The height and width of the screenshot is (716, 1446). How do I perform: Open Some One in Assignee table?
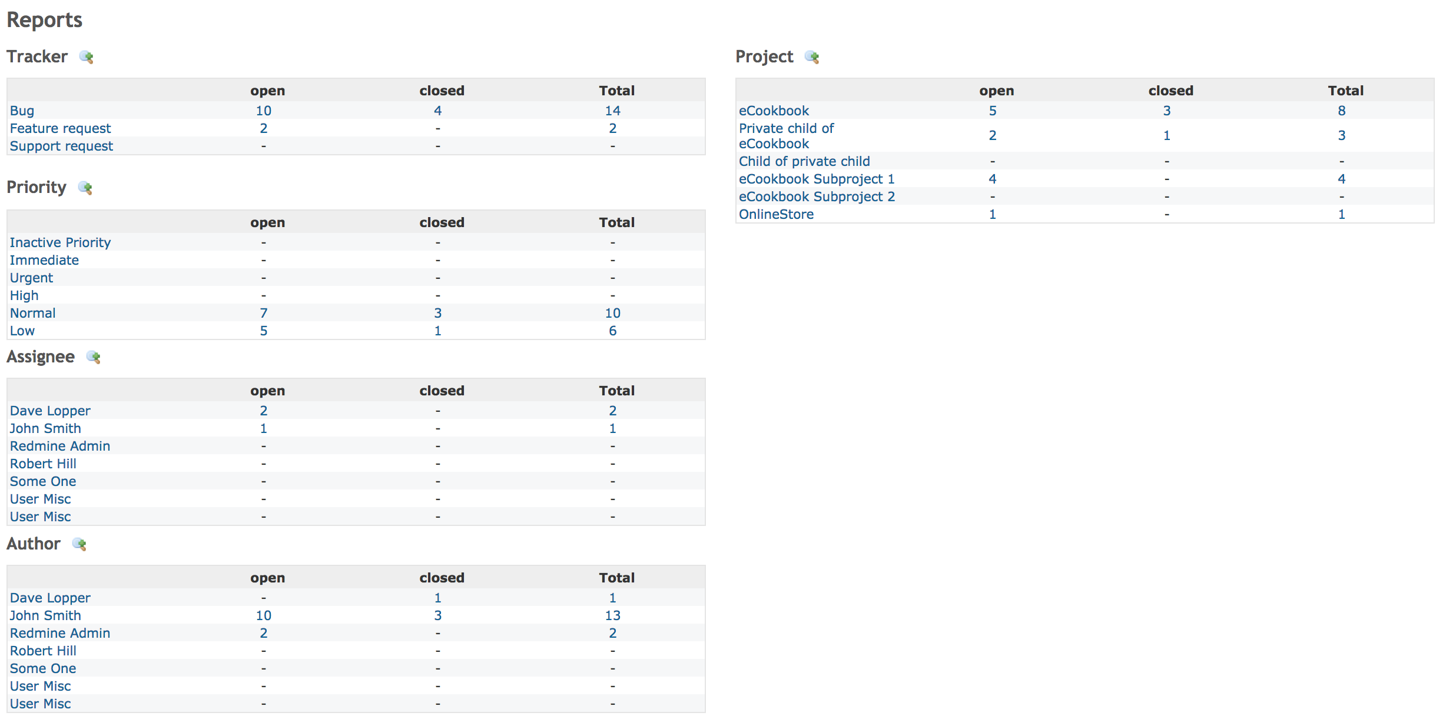tap(43, 481)
